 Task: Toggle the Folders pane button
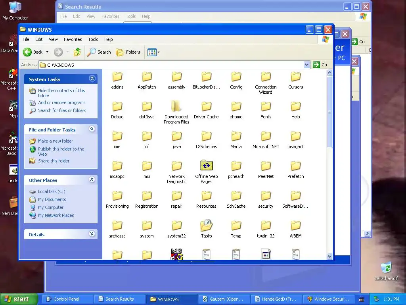point(128,52)
